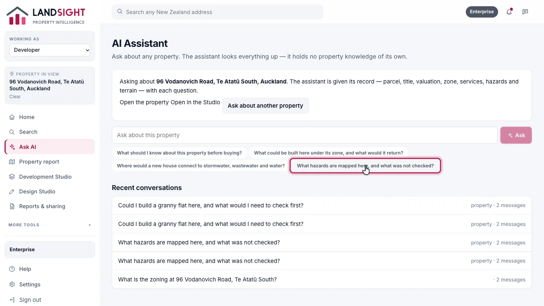Click the Enterprise plan card in sidebar
544x306 pixels.
point(50,250)
